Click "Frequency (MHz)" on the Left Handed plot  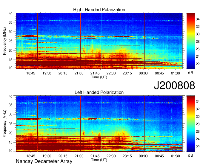[4, 124]
